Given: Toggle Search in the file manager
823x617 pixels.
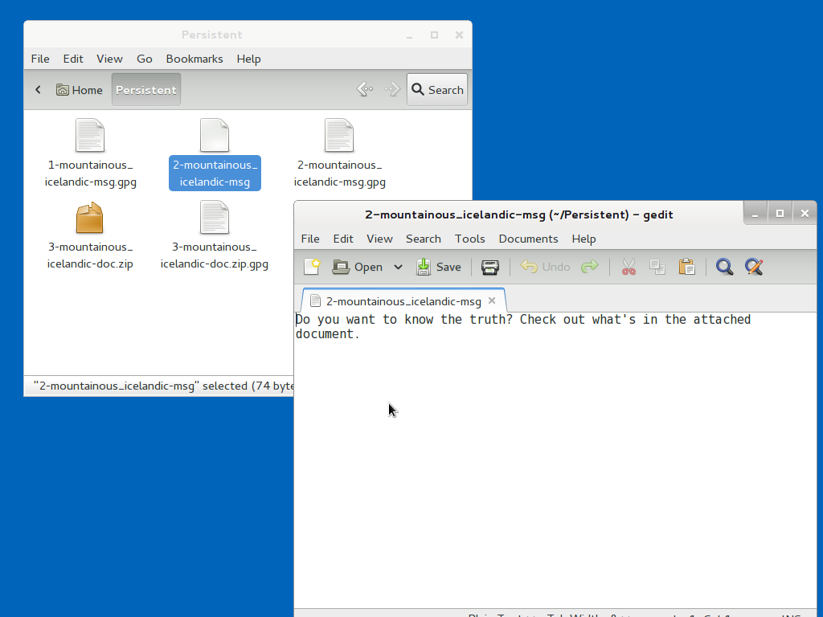Looking at the screenshot, I should click(437, 90).
